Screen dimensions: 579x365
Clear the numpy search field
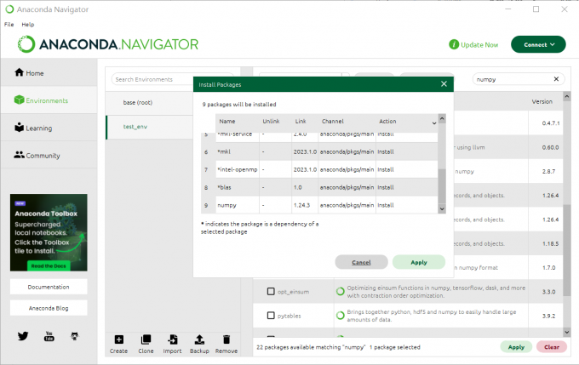(556, 79)
